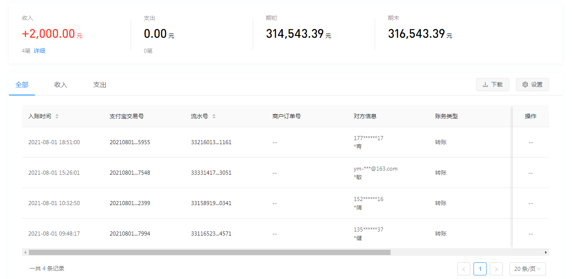The image size is (572, 279).
Task: Open the 20 条/页 page size dropdown
Action: [527, 269]
